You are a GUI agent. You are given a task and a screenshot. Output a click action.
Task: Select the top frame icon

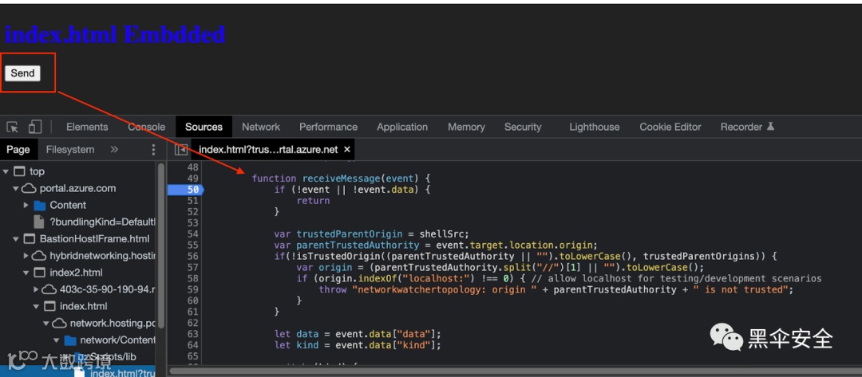[x=19, y=172]
